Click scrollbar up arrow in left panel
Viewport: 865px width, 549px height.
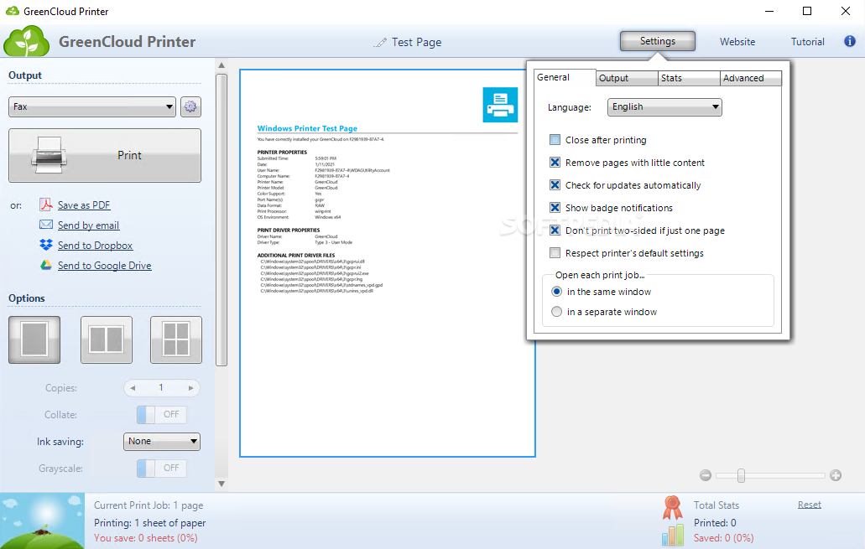click(221, 65)
